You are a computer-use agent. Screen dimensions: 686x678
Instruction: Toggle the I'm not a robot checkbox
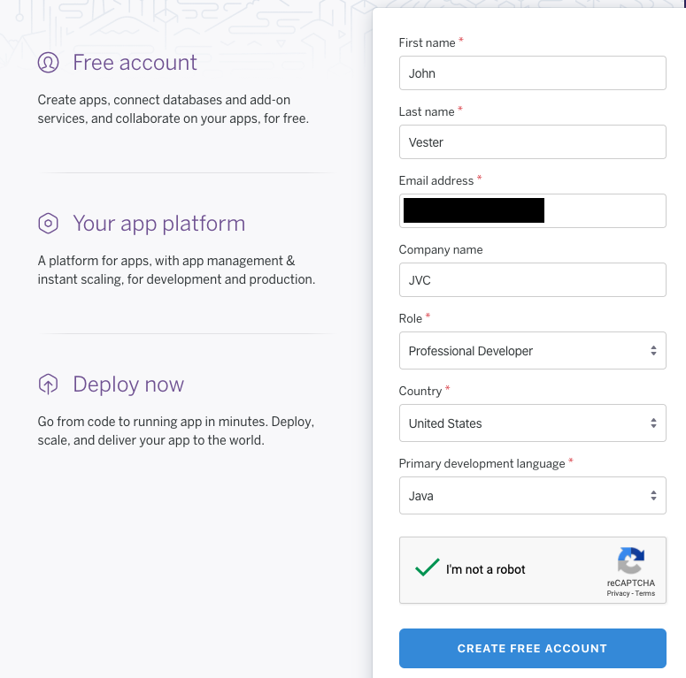[x=428, y=568]
